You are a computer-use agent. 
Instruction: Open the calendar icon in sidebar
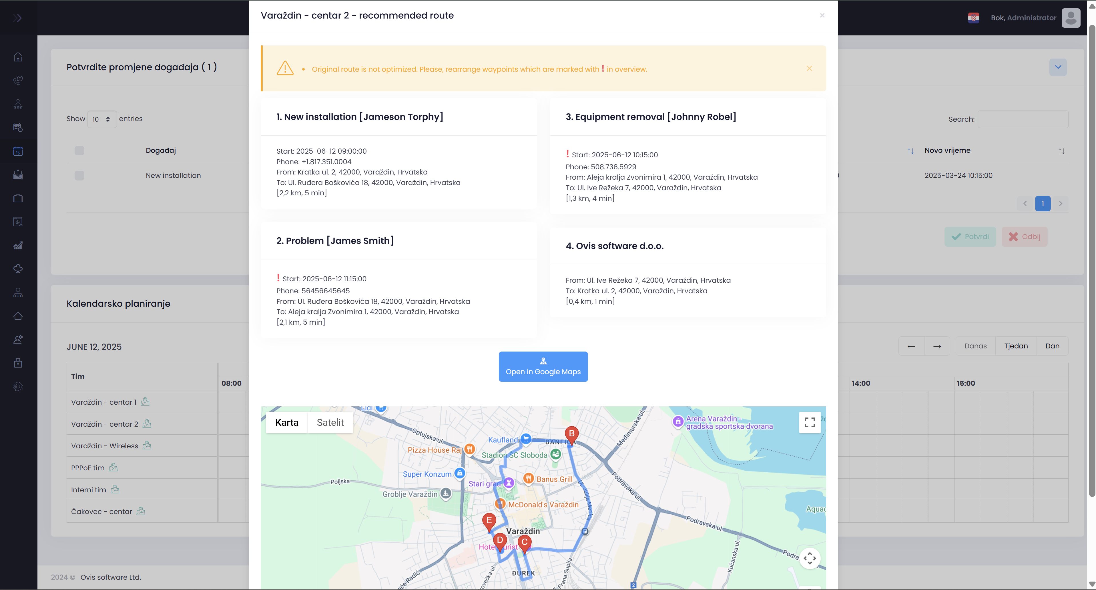tap(18, 151)
